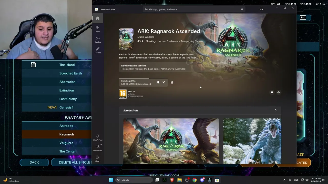The height and width of the screenshot is (184, 328).
Task: Select The Island map in the ARK menu
Action: [x=67, y=65]
